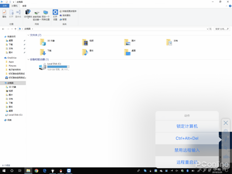Click the 搜索"此电脑" search box
The height and width of the screenshot is (174, 232).
[221, 29]
